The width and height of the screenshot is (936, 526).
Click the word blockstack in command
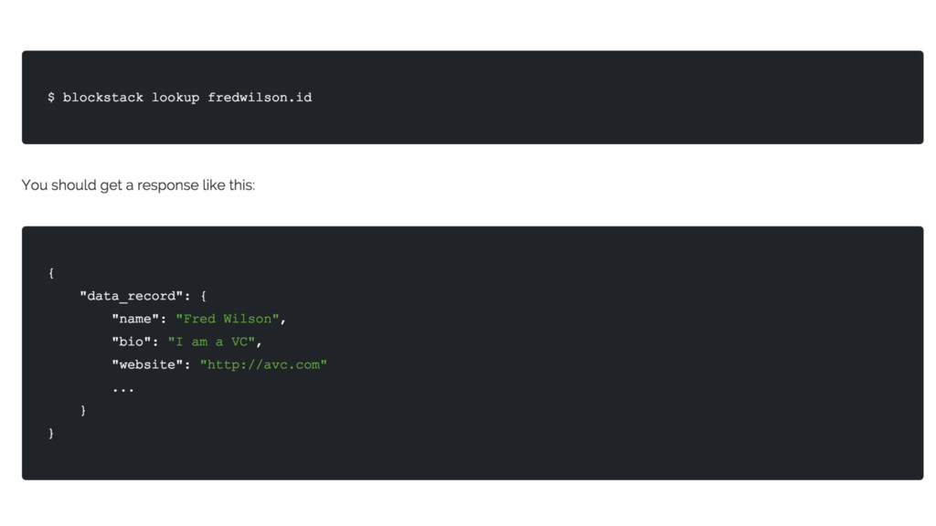click(103, 97)
